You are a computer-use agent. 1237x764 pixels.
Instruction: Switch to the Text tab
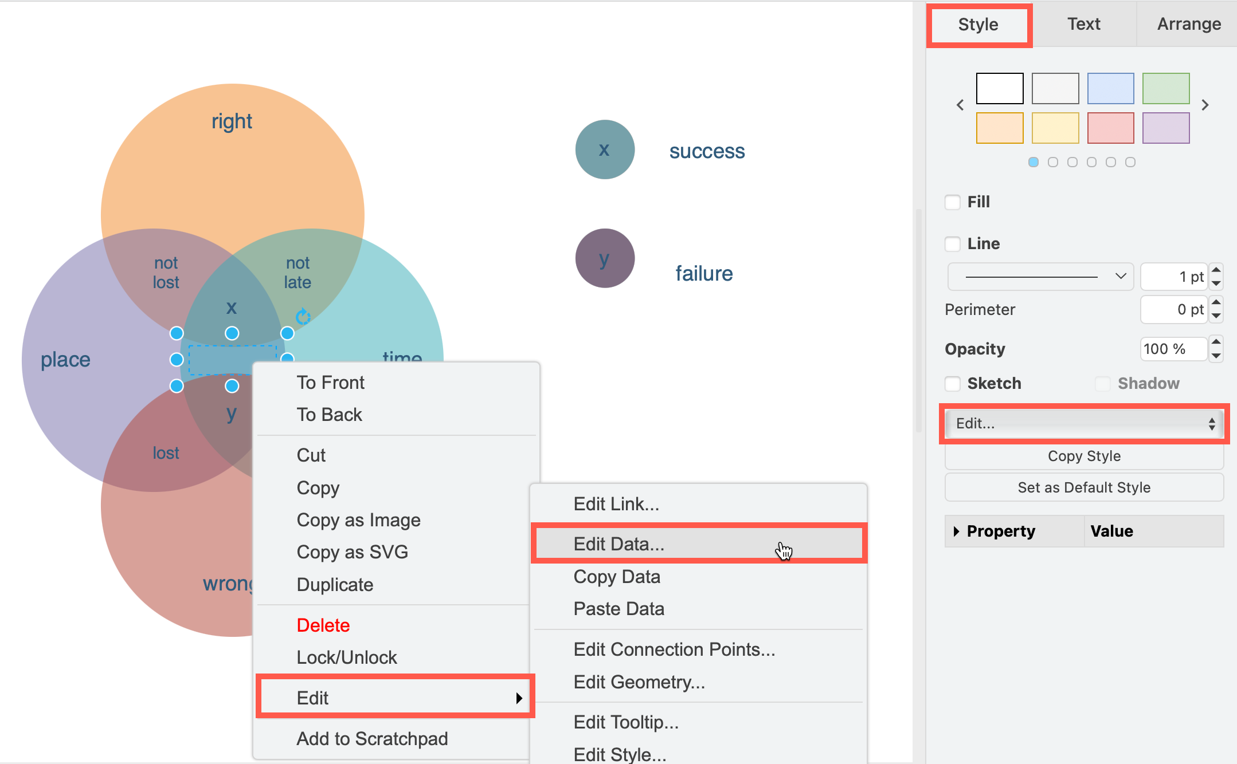1083,24
